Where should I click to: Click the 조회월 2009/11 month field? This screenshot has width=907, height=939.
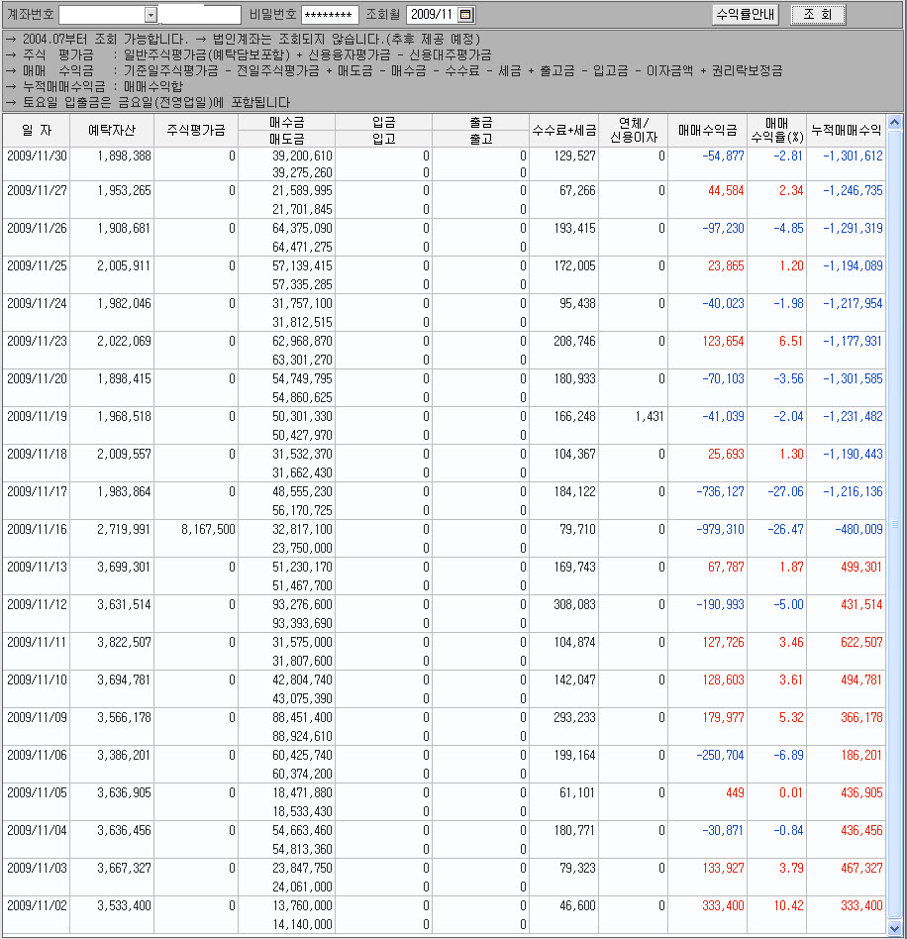tap(432, 15)
